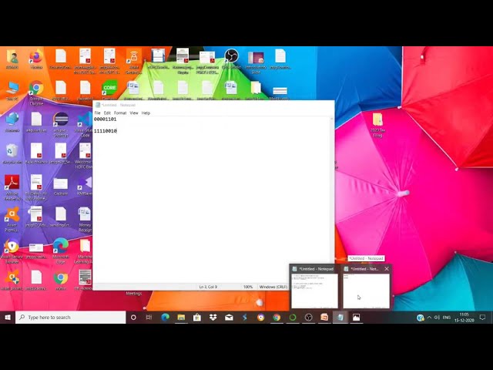Click the text line 00001101 in Notepad
Image resolution: width=493 pixels, height=370 pixels.
(105, 119)
